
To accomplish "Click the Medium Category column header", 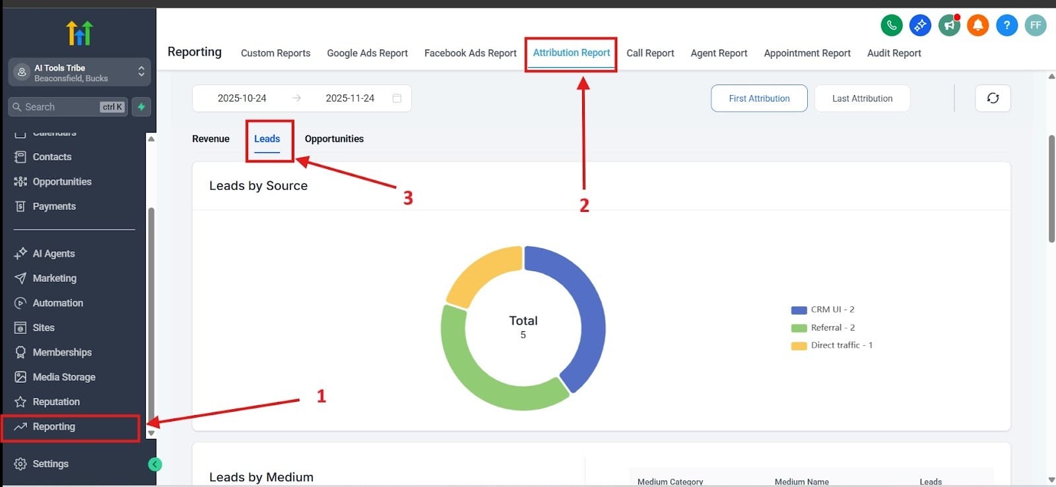I will click(670, 482).
